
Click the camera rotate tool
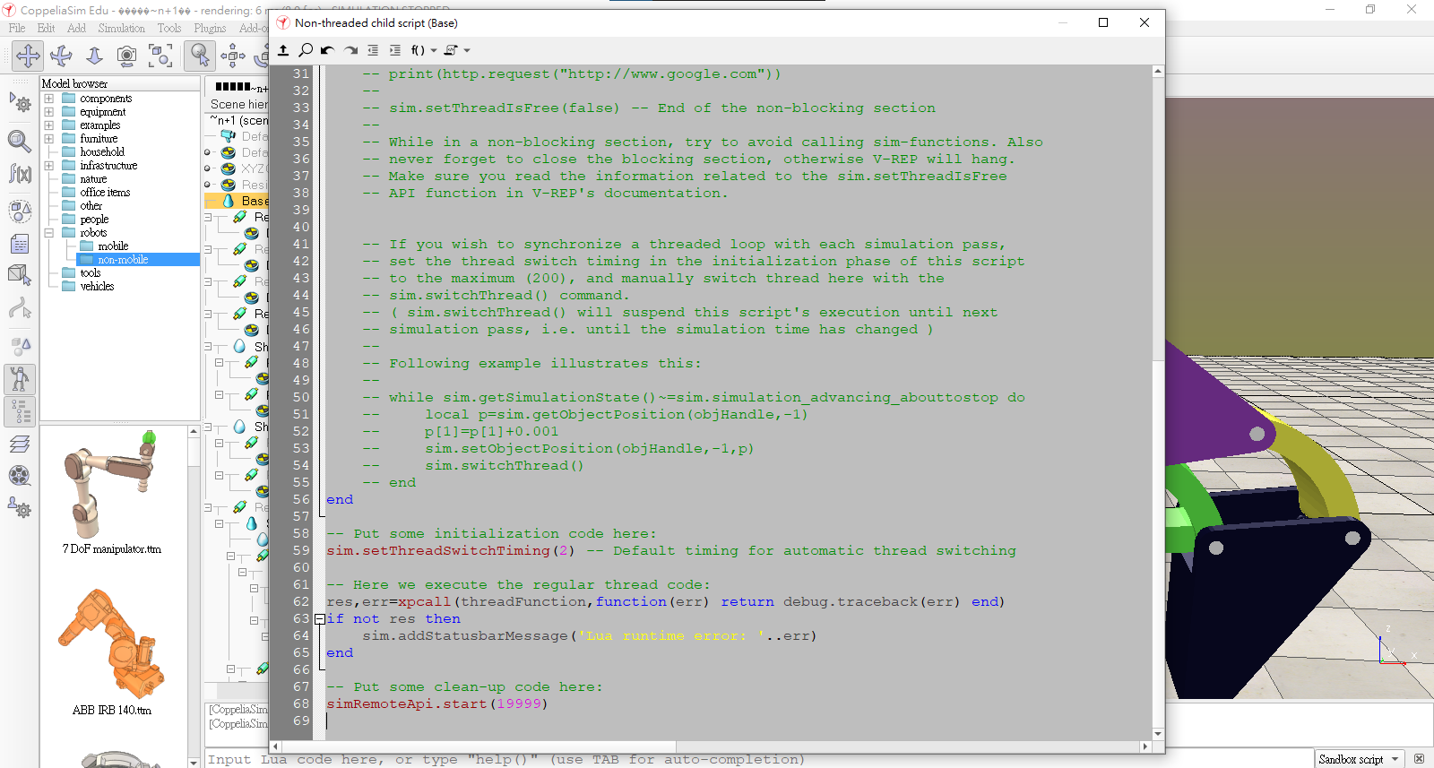click(61, 56)
